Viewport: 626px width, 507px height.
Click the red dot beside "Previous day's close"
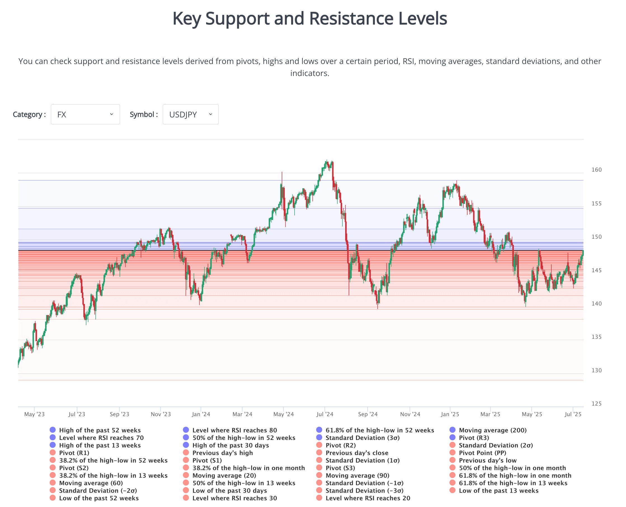319,453
